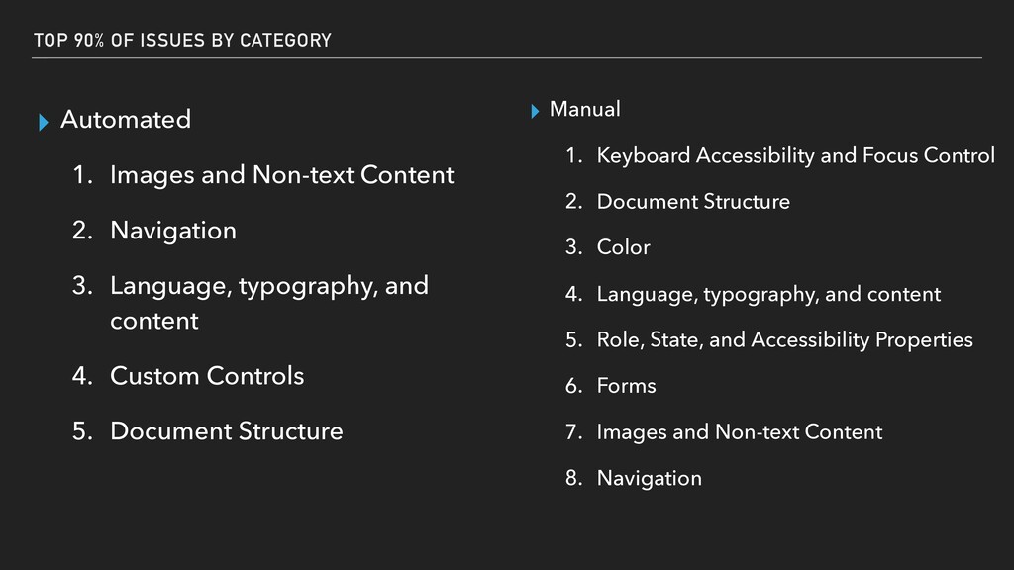
Task: Click Role, State, and Accessibility Properties item
Action: point(784,340)
